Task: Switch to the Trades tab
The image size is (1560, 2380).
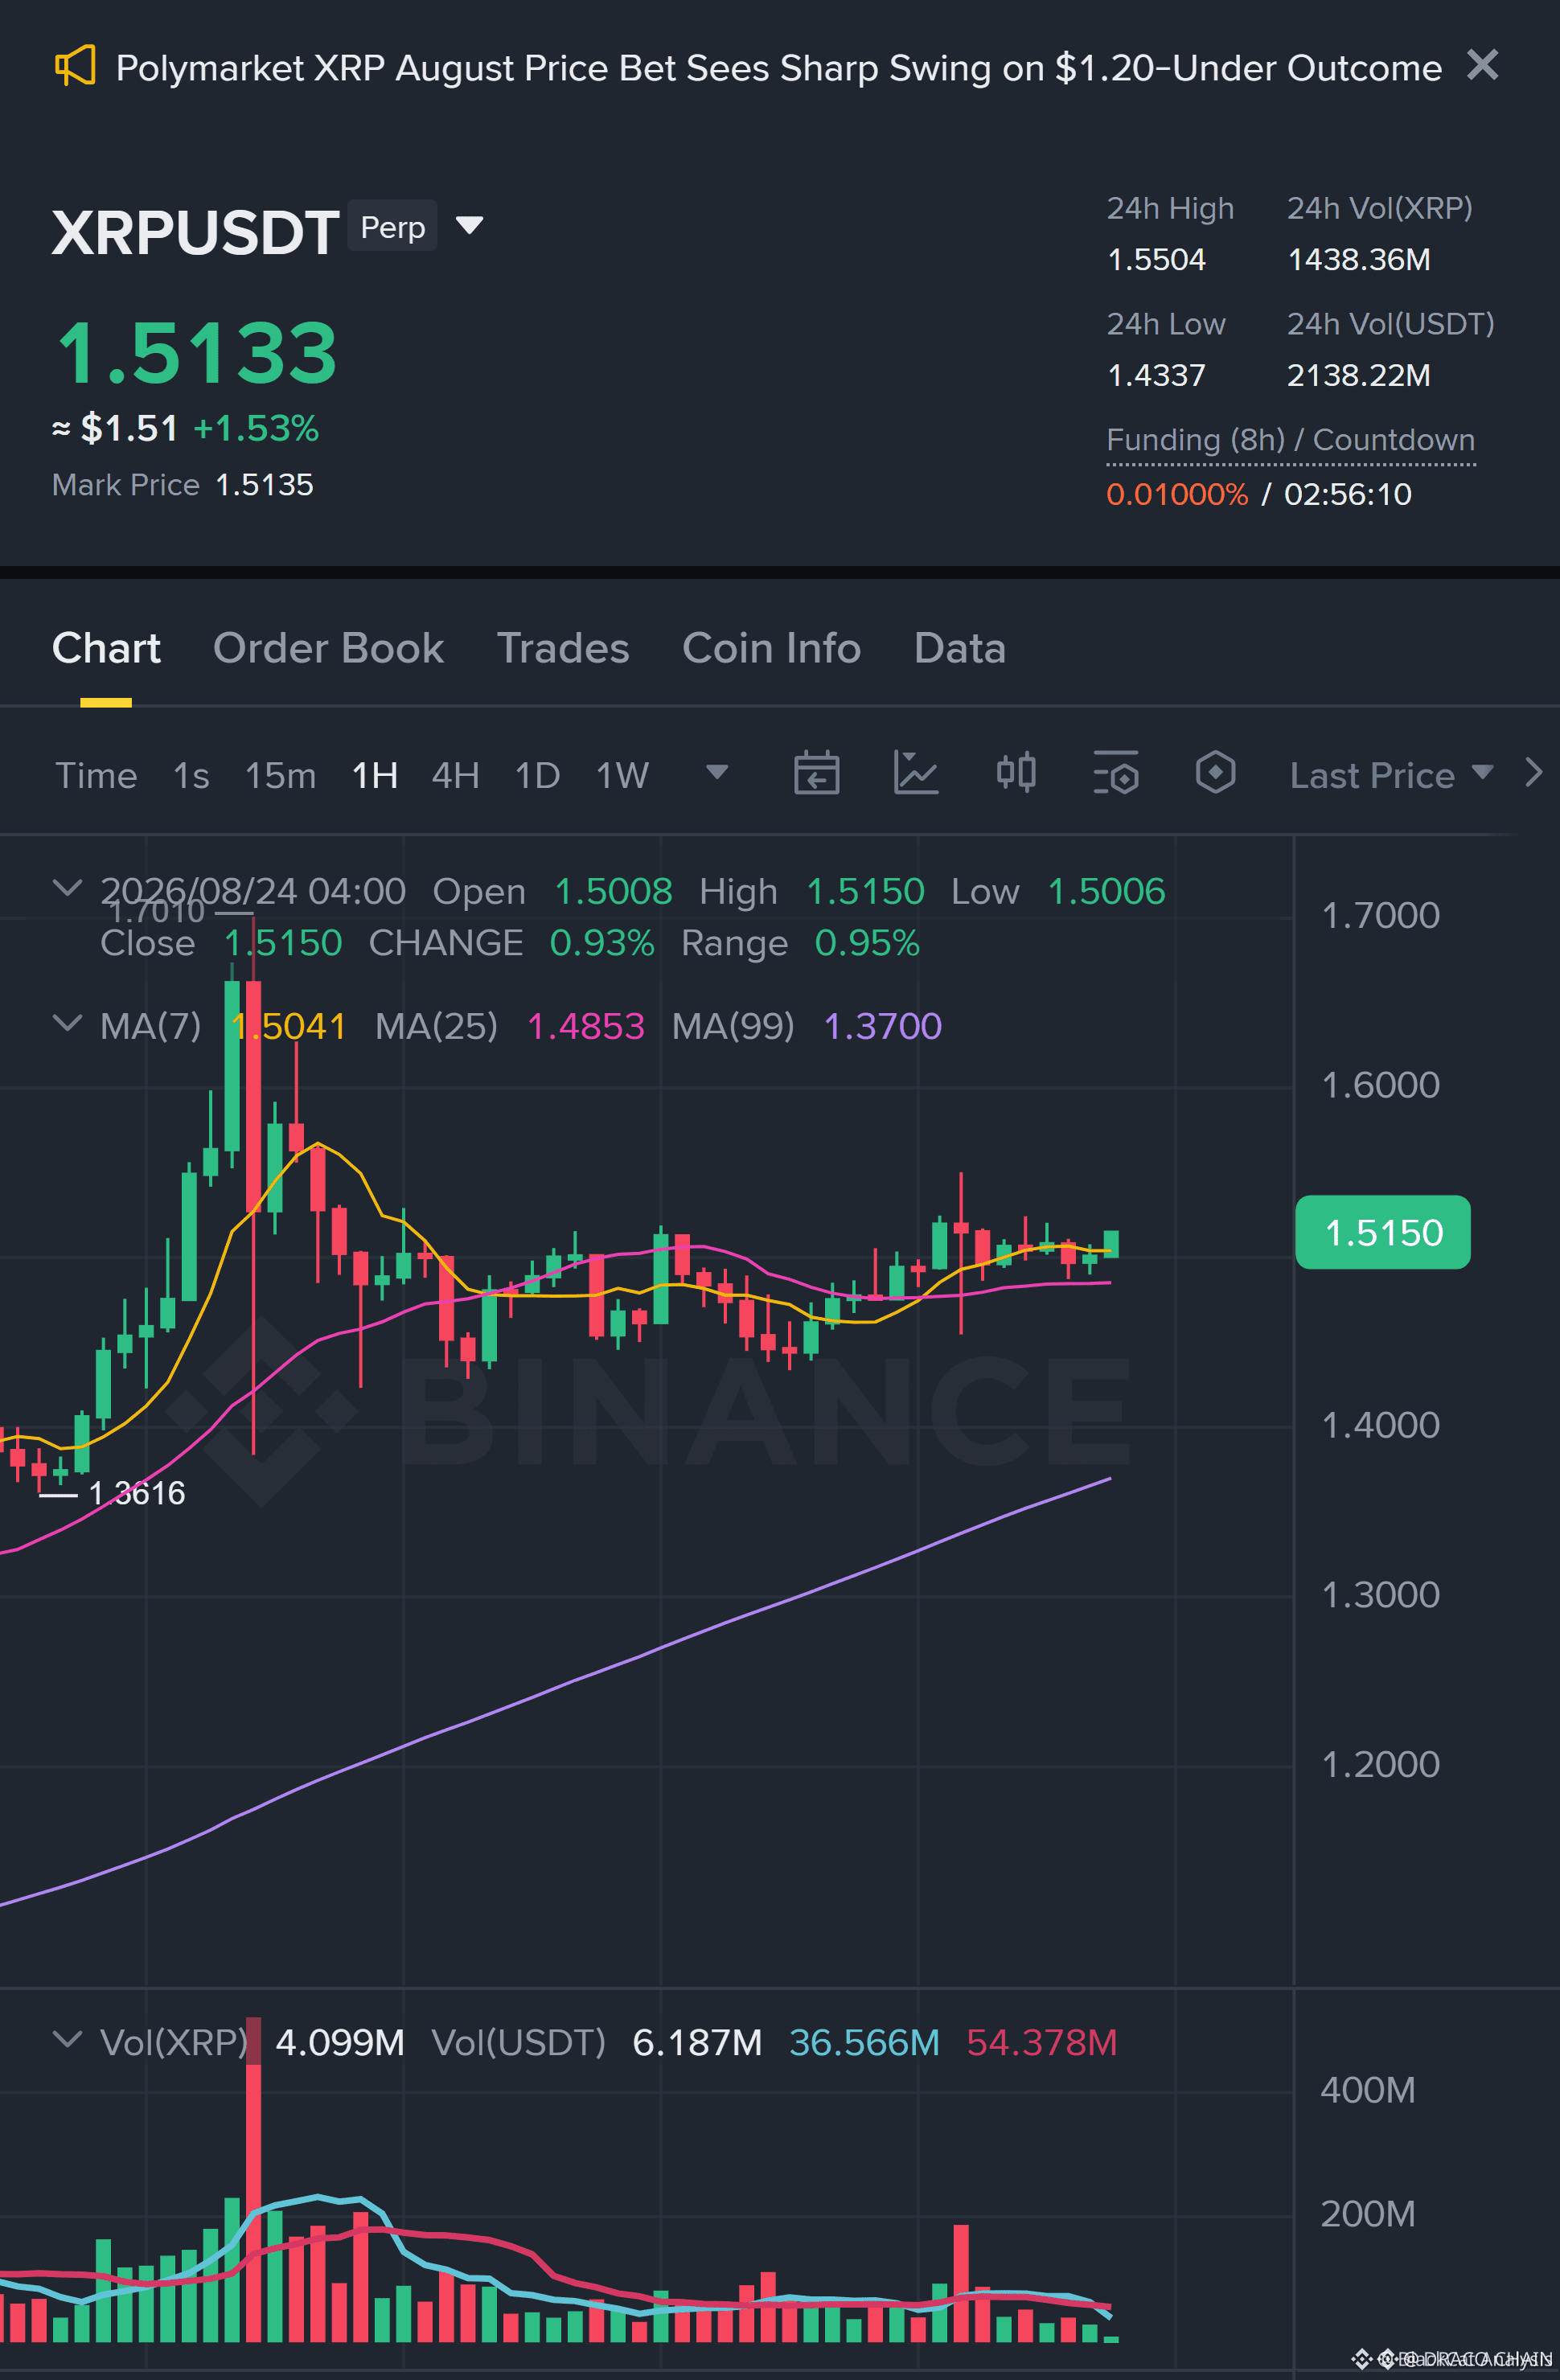Action: tap(563, 648)
